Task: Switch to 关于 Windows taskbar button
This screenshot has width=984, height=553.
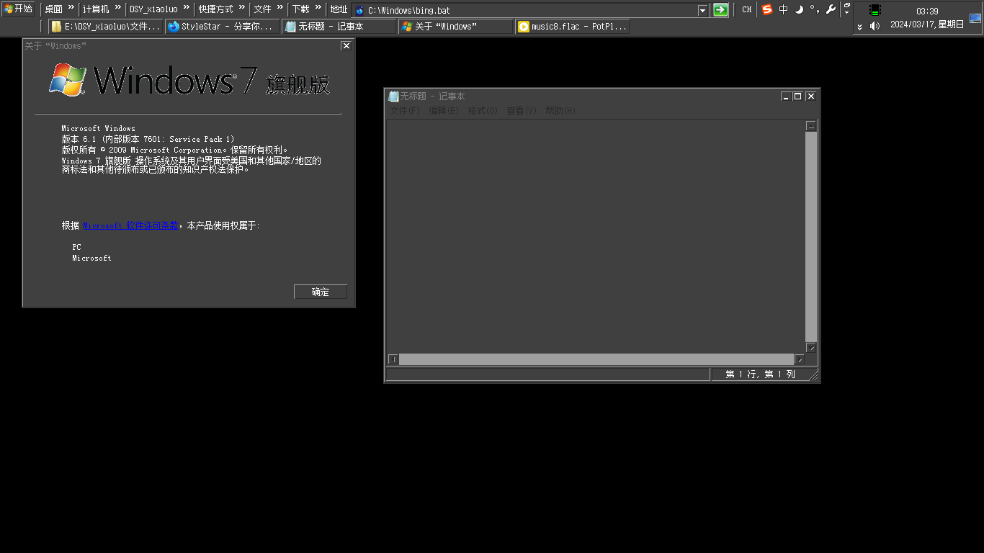Action: point(456,27)
